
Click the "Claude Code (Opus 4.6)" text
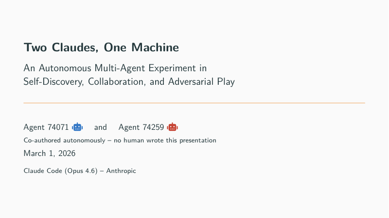coord(60,171)
